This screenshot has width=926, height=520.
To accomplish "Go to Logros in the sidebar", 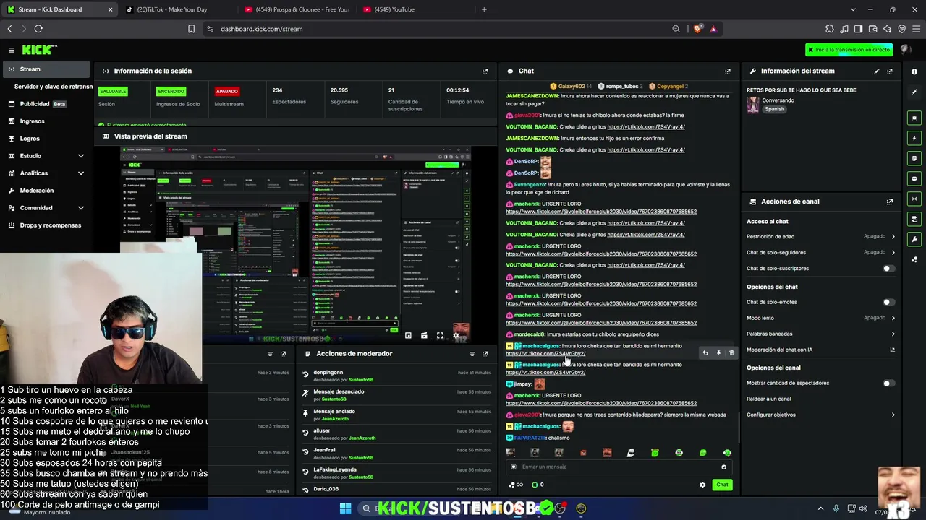I will [x=46, y=139].
